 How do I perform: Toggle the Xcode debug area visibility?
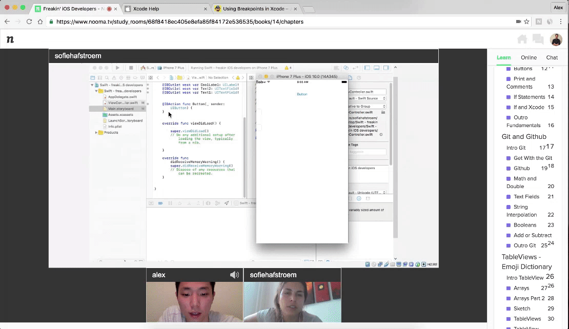click(377, 68)
